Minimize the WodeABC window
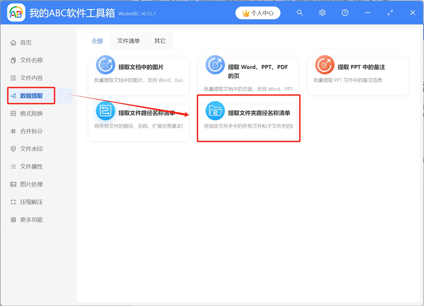 (x=368, y=13)
